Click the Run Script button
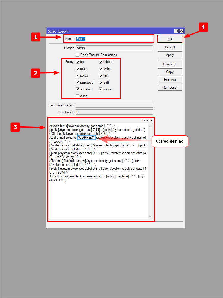The width and height of the screenshot is (223, 298). coord(170,87)
